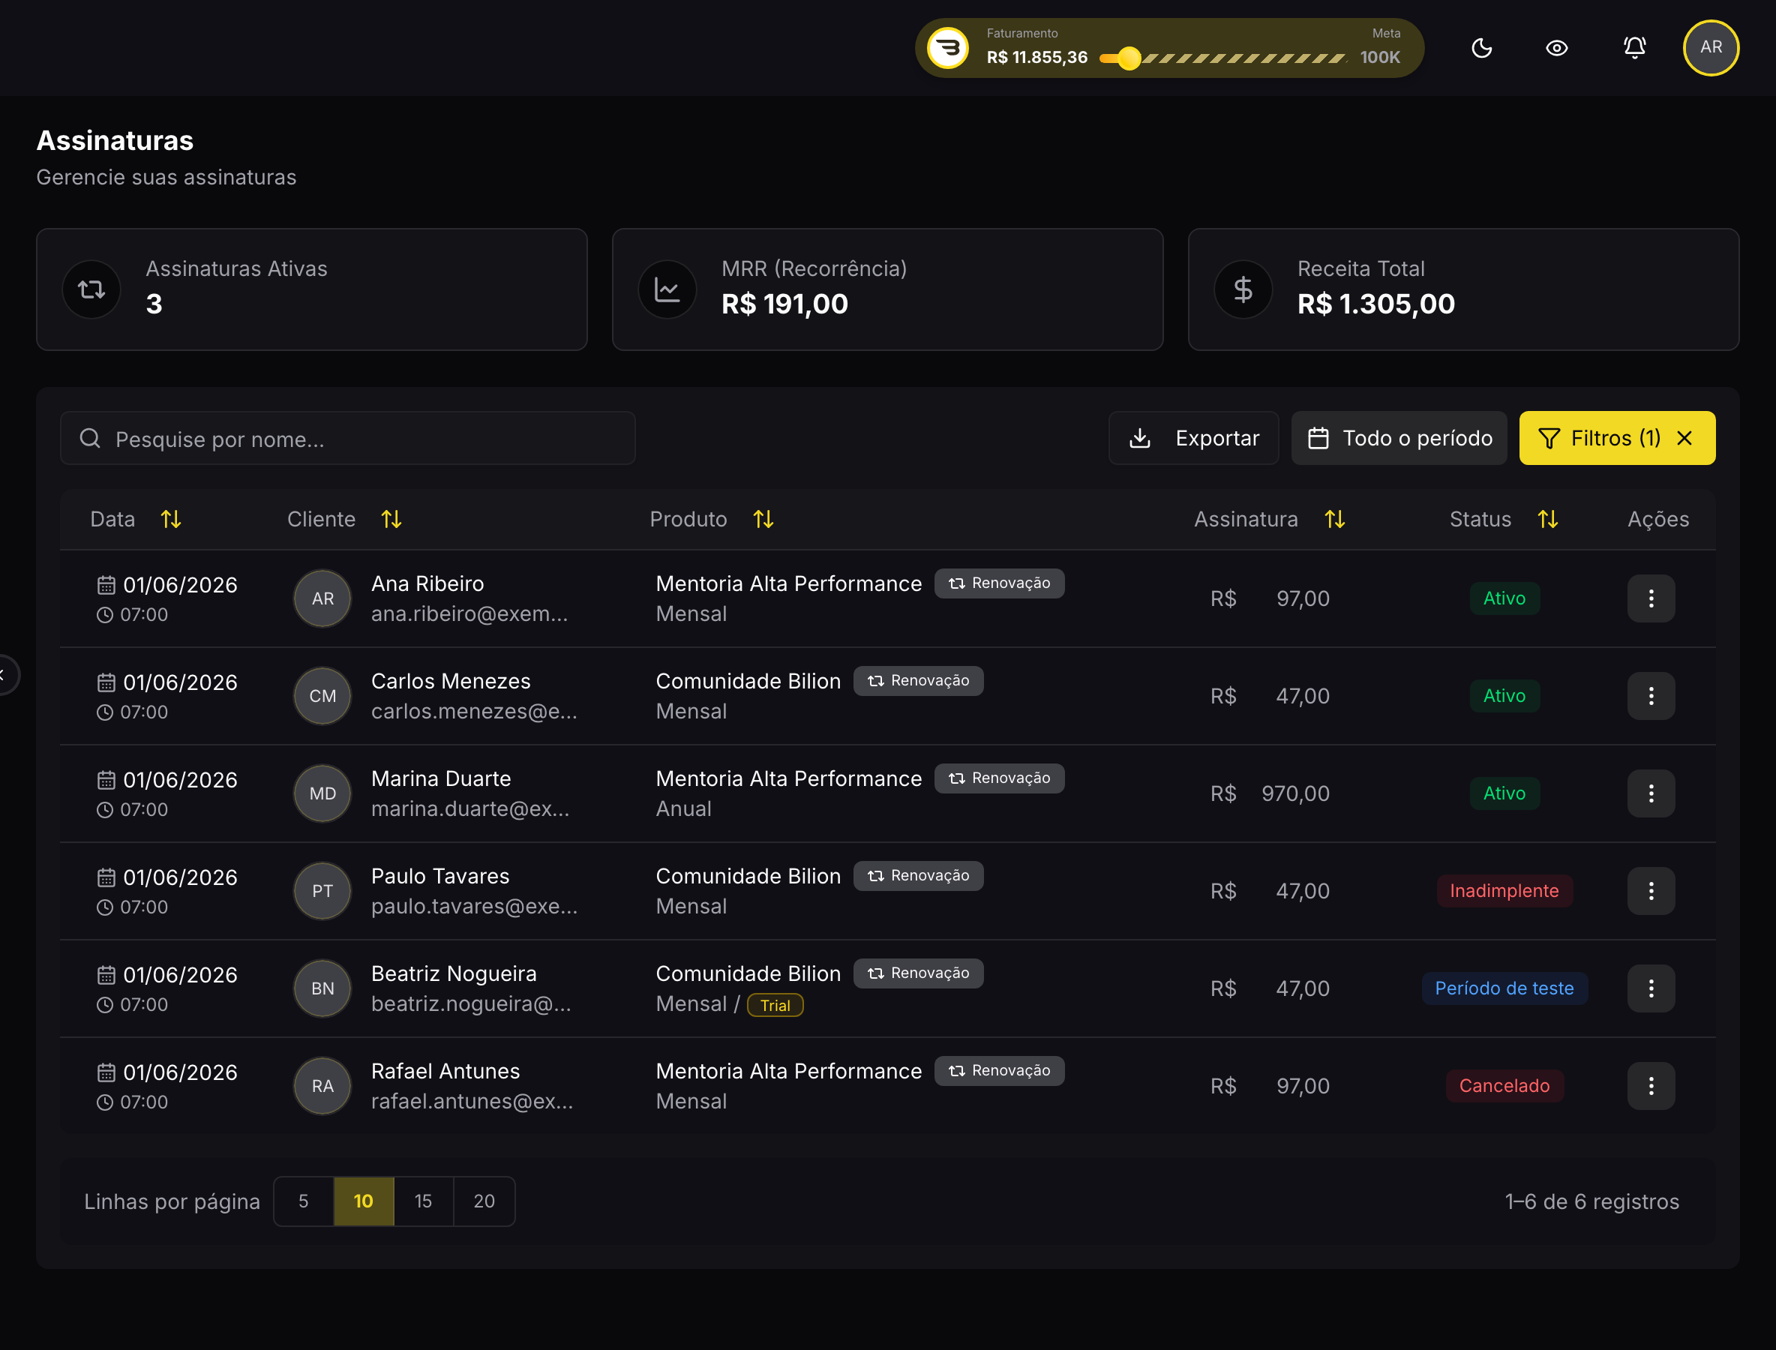Clear filters with the X on Filtros

click(x=1684, y=438)
